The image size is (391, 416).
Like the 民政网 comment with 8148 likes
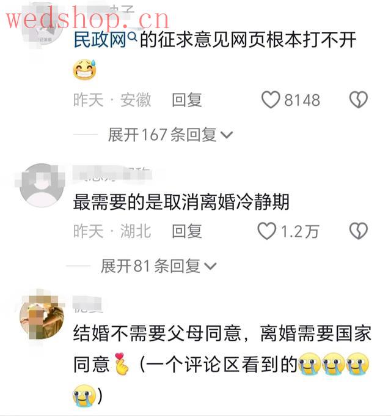(x=271, y=100)
